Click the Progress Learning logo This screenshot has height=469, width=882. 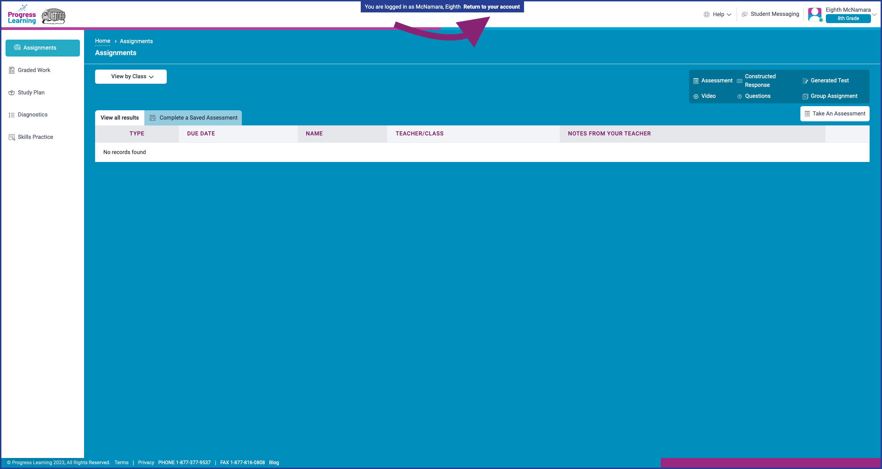click(x=22, y=14)
